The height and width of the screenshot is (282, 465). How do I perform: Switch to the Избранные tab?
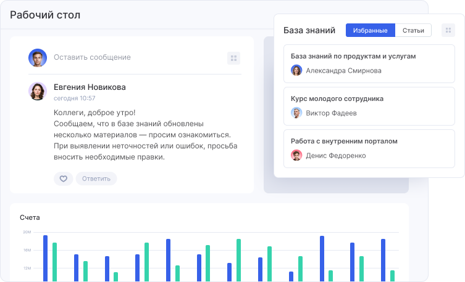[x=371, y=30]
